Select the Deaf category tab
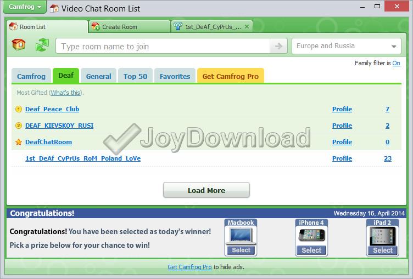The image size is (413, 279). pos(66,76)
